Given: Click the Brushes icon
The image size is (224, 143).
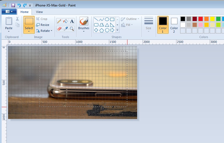Looking at the screenshot, I should click(x=84, y=21).
